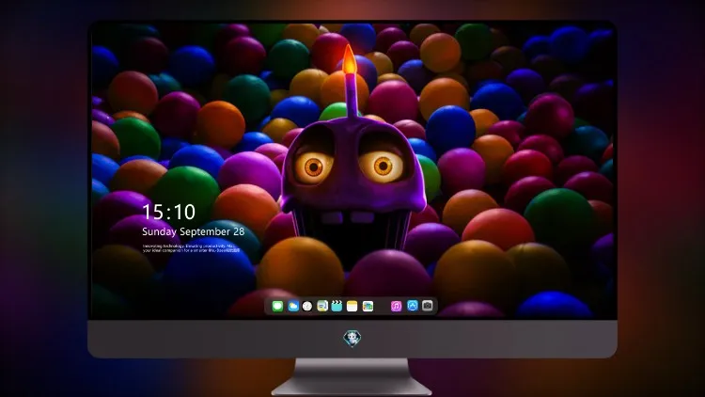The width and height of the screenshot is (705, 397).
Task: Open the yellow Notes app in the dock
Action: click(352, 306)
